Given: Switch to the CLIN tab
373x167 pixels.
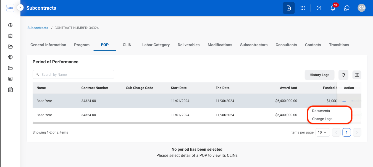Looking at the screenshot, I should [x=127, y=45].
